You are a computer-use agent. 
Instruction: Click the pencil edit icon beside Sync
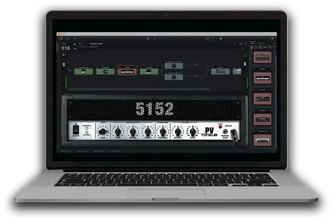246,44
